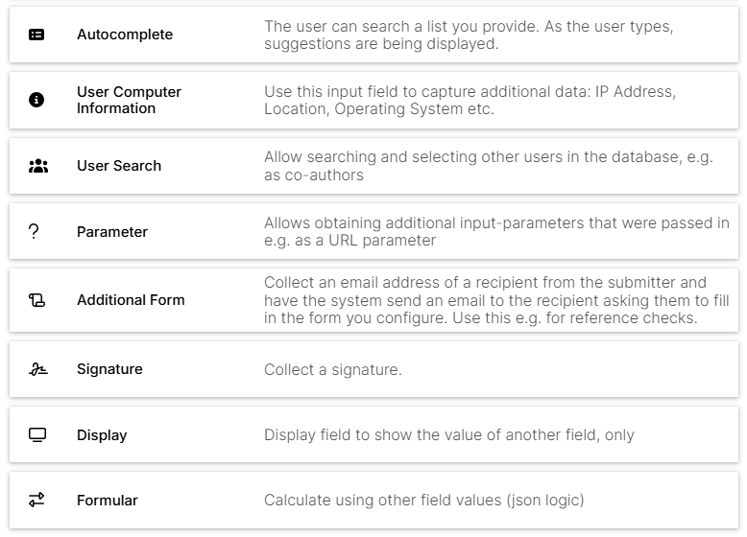Click the User Computer Information info icon
The image size is (747, 537).
36,100
